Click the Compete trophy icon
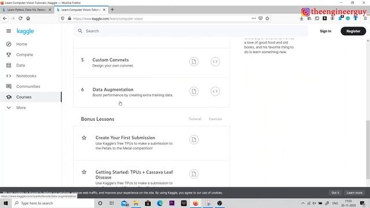 click(x=9, y=55)
